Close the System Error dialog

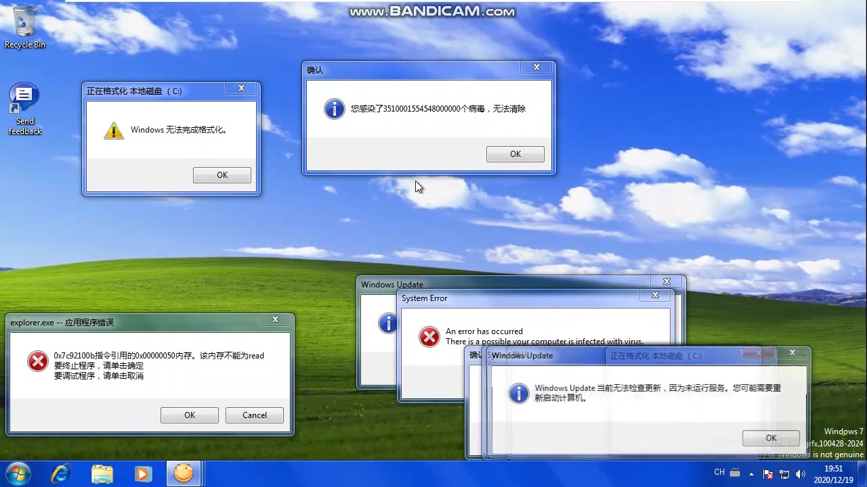click(x=655, y=296)
